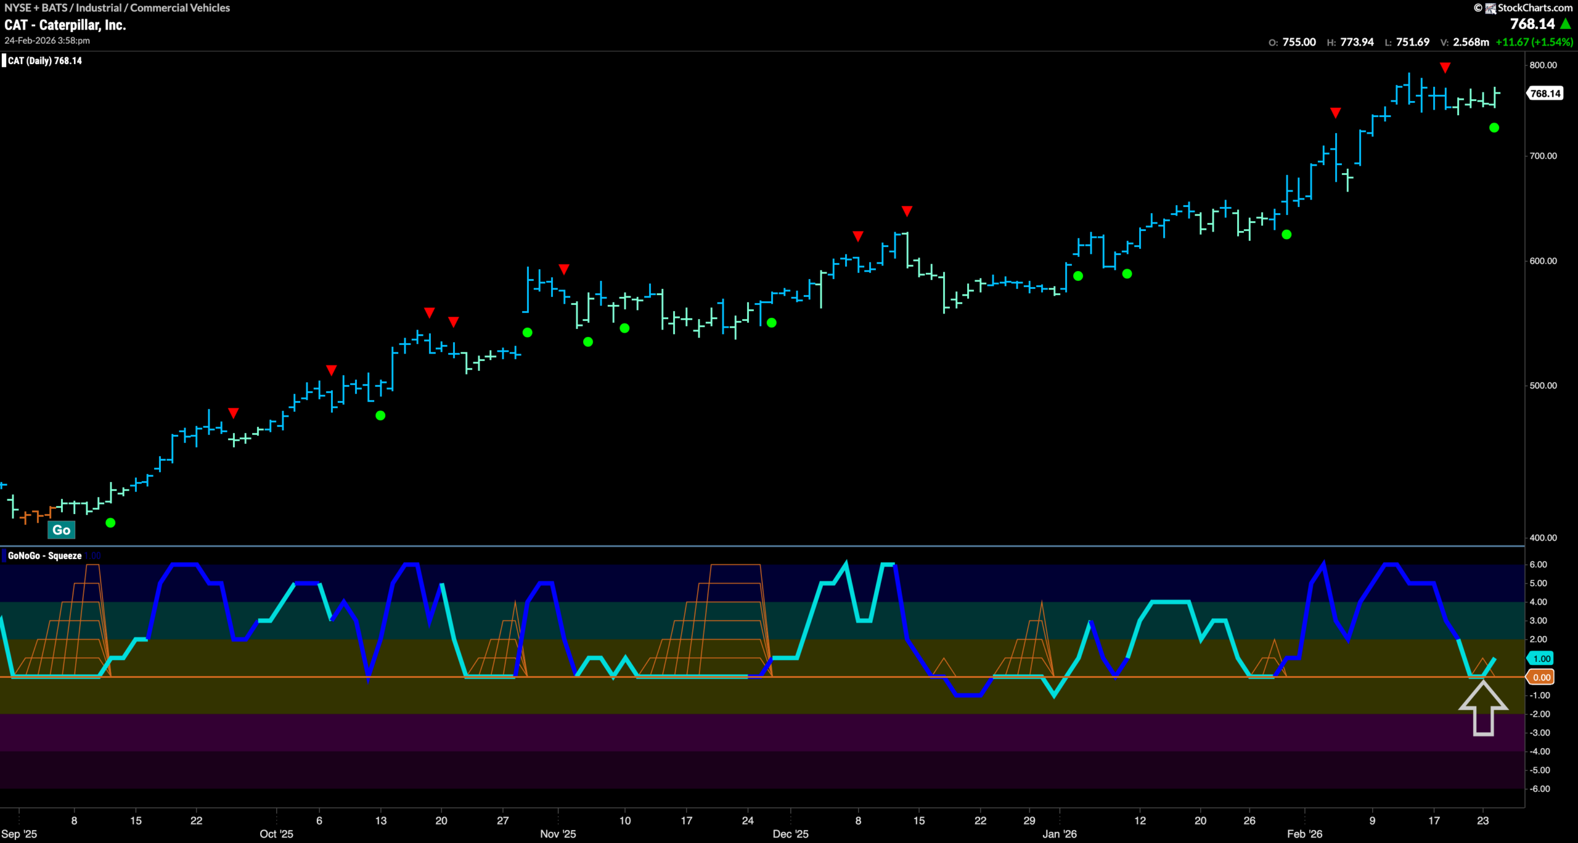Viewport: 1578px width, 843px height.
Task: Click the cyan 1.00 oscillator value tag
Action: 1540,659
